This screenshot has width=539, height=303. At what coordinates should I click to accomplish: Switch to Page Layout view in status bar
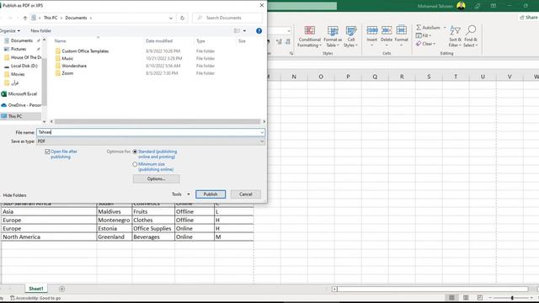(x=466, y=297)
